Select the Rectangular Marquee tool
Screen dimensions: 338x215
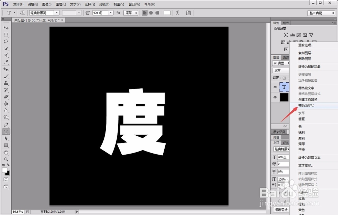[x=6, y=35]
